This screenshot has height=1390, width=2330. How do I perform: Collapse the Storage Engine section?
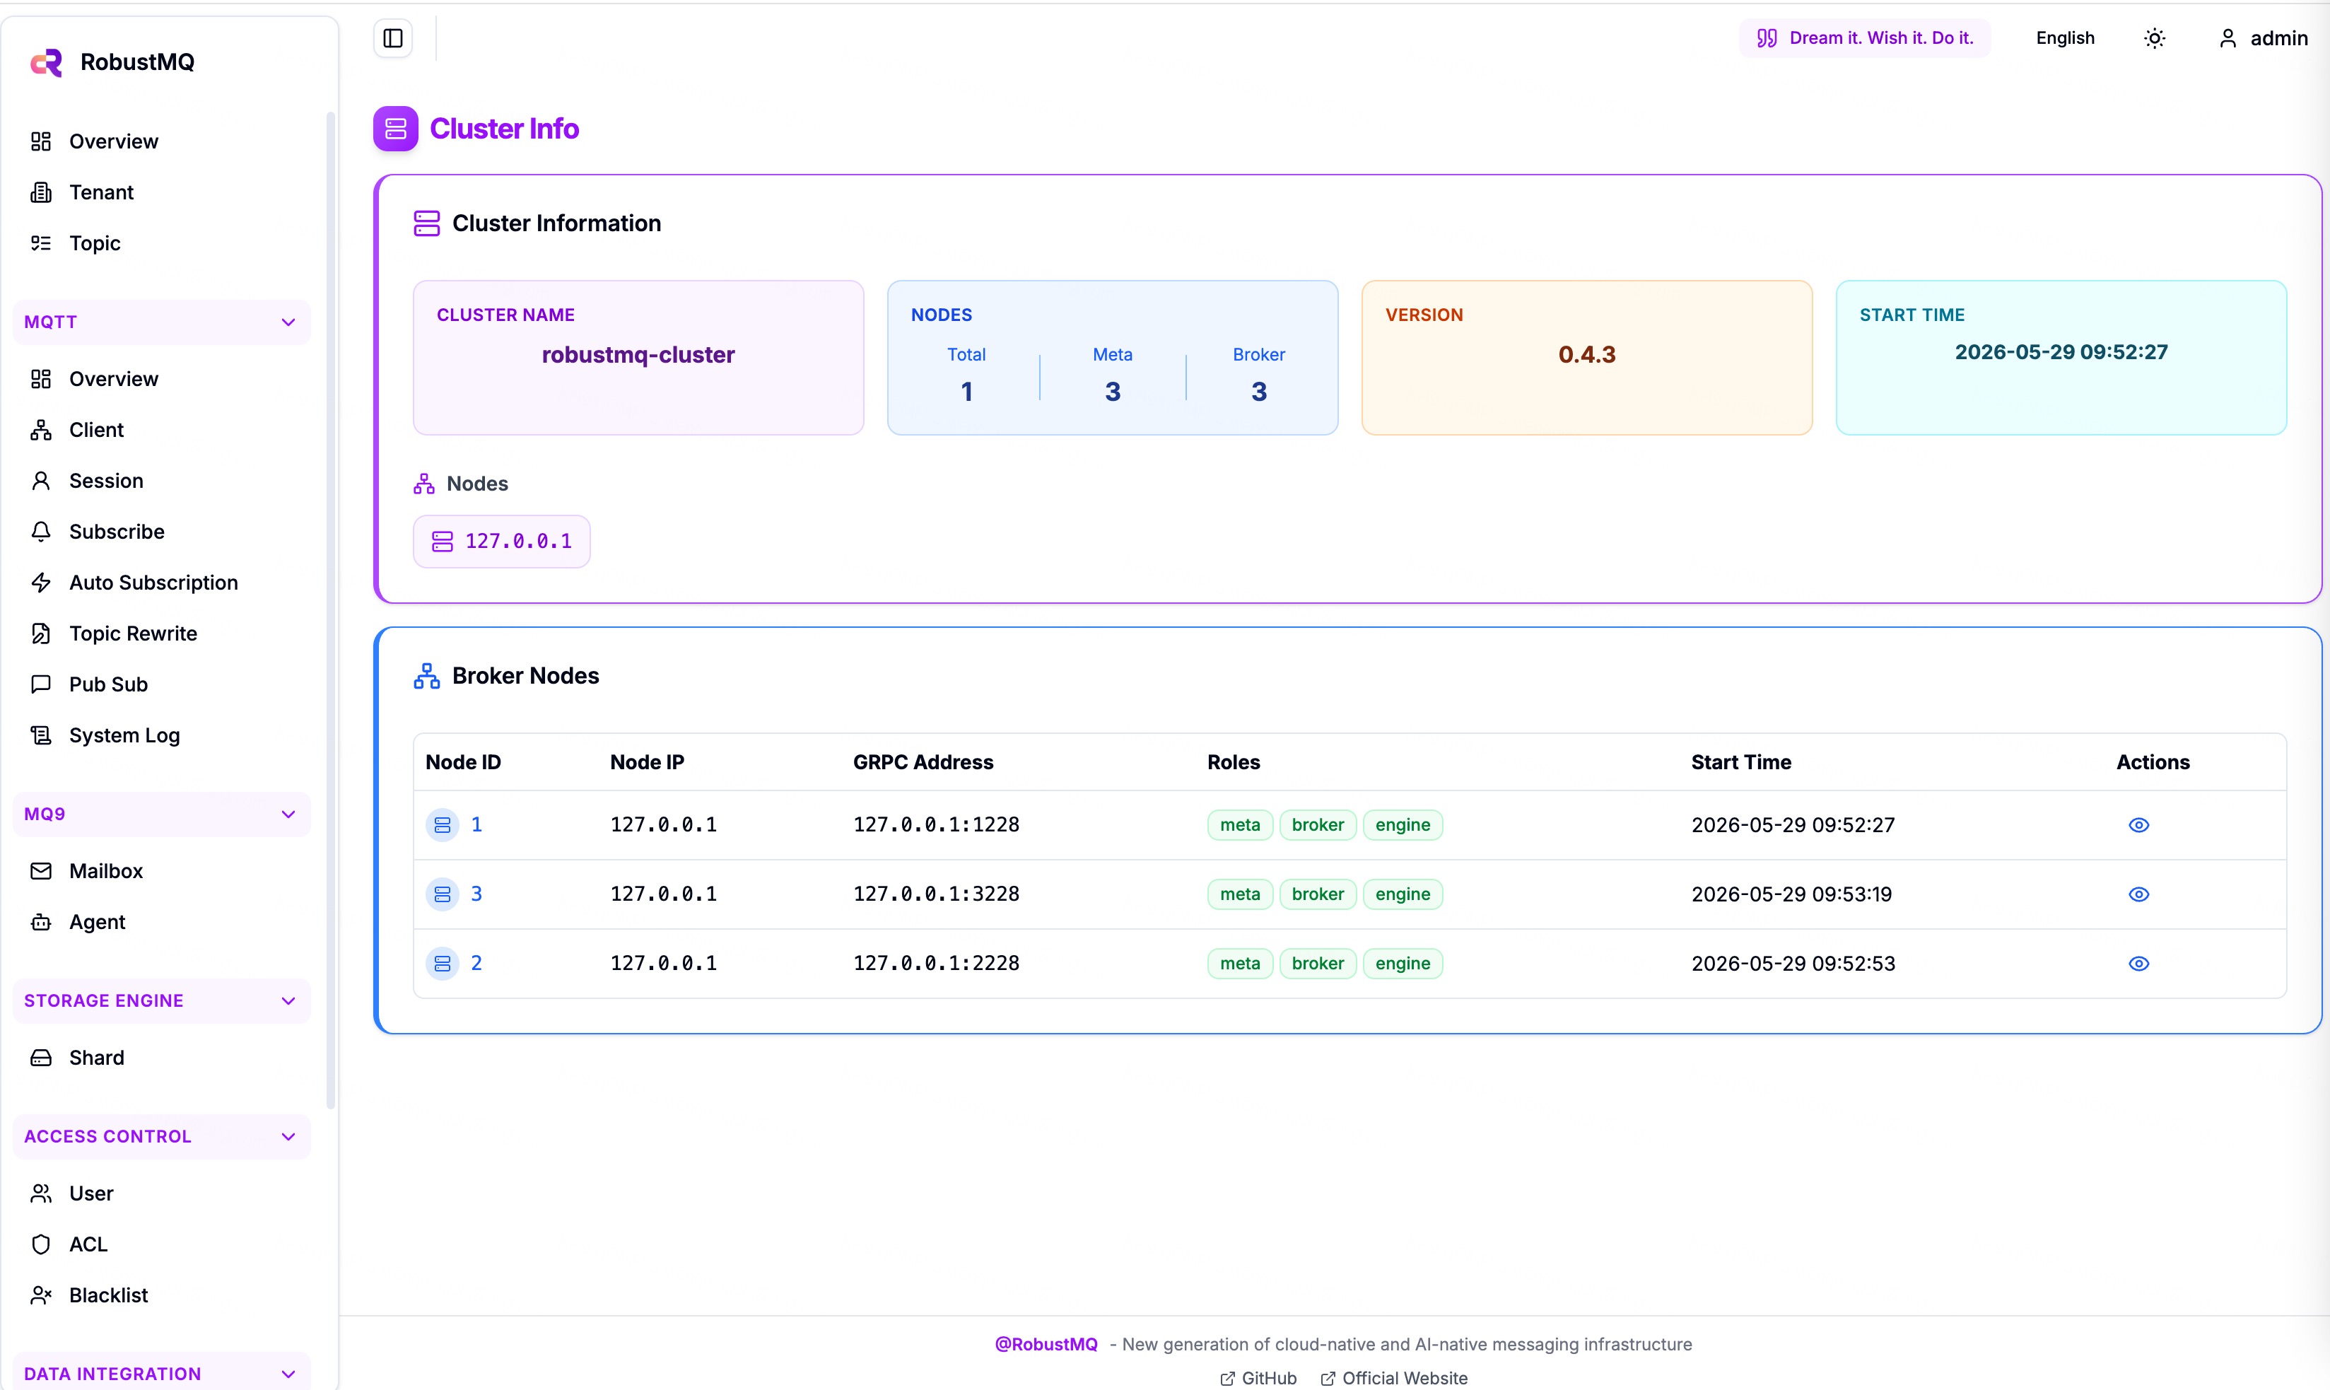pyautogui.click(x=161, y=1001)
